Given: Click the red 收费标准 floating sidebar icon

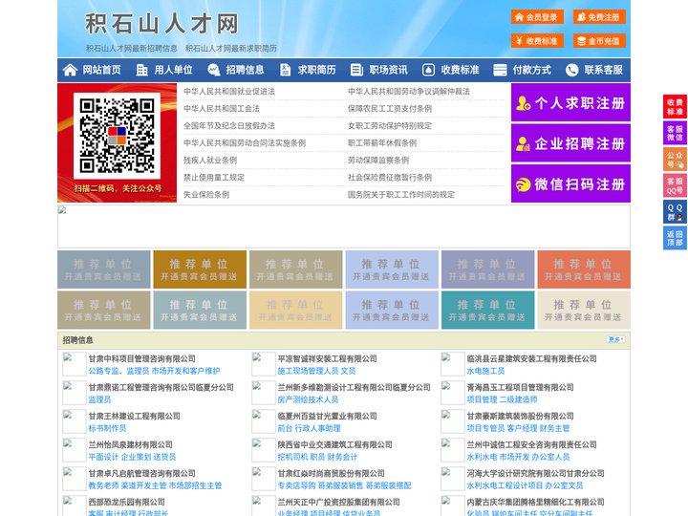Looking at the screenshot, I should click(675, 107).
